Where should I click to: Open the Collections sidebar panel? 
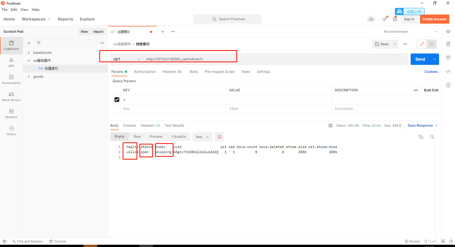[x=11, y=46]
